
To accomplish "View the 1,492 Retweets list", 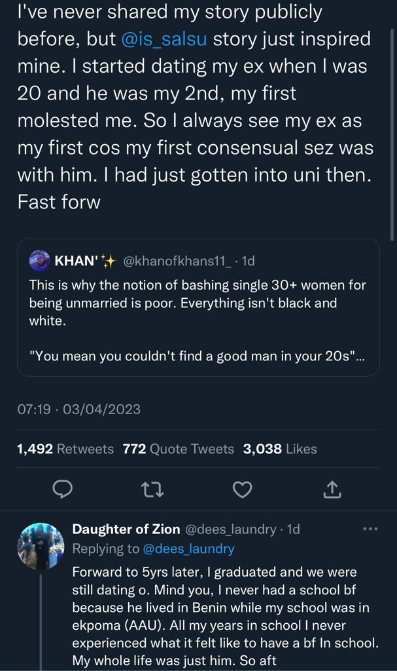I will pyautogui.click(x=65, y=449).
